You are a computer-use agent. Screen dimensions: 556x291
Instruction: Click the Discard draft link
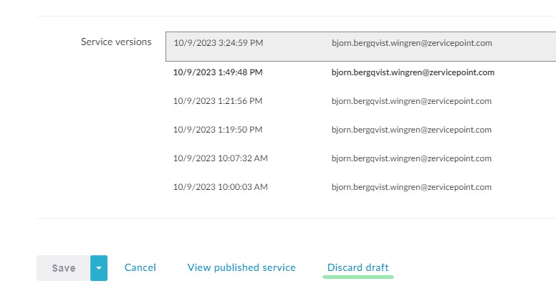[358, 267]
